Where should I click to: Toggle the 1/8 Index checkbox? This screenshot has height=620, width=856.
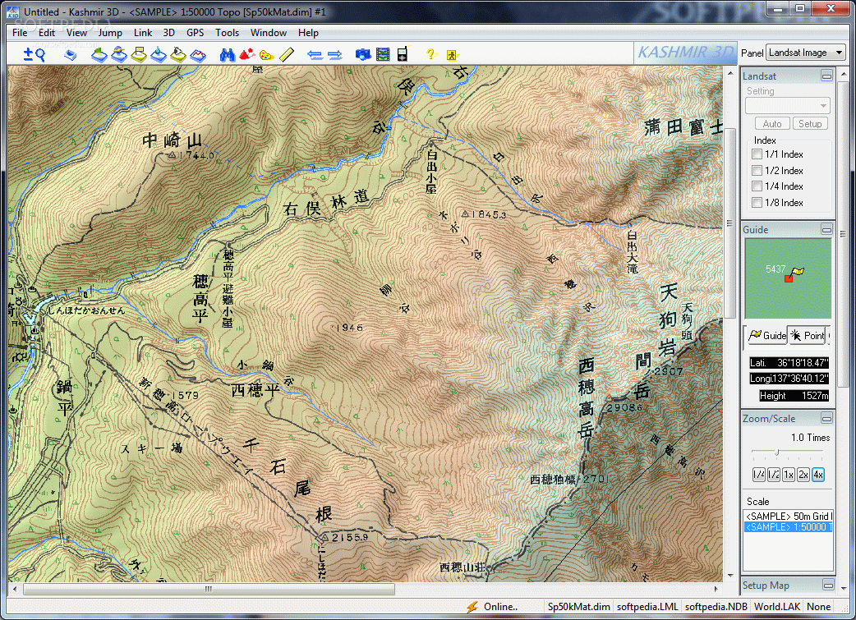(x=757, y=203)
